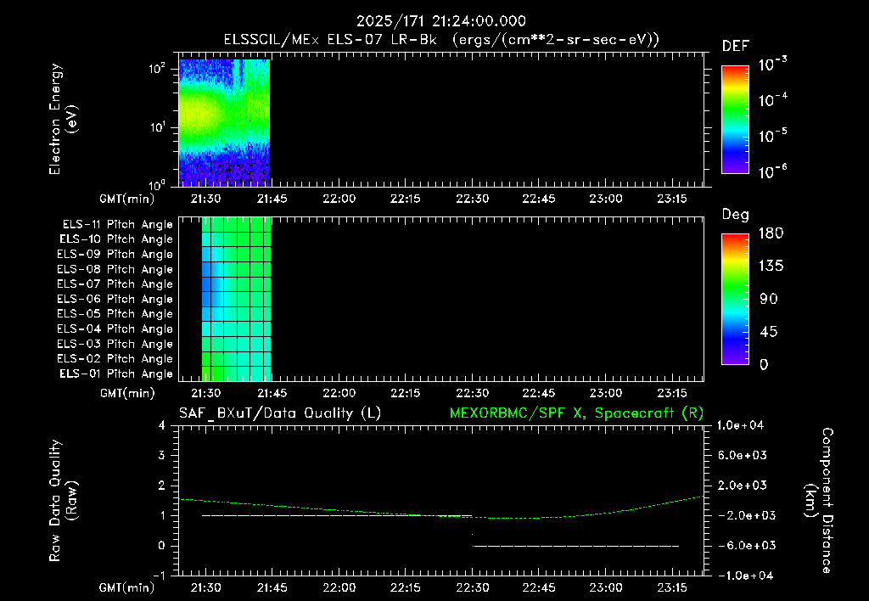Viewport: 869px width, 601px height.
Task: Click the 90 value on Deg scale
Action: click(769, 300)
